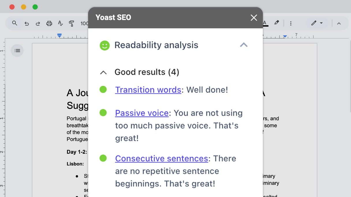Redo the last undone action

pos(38,23)
